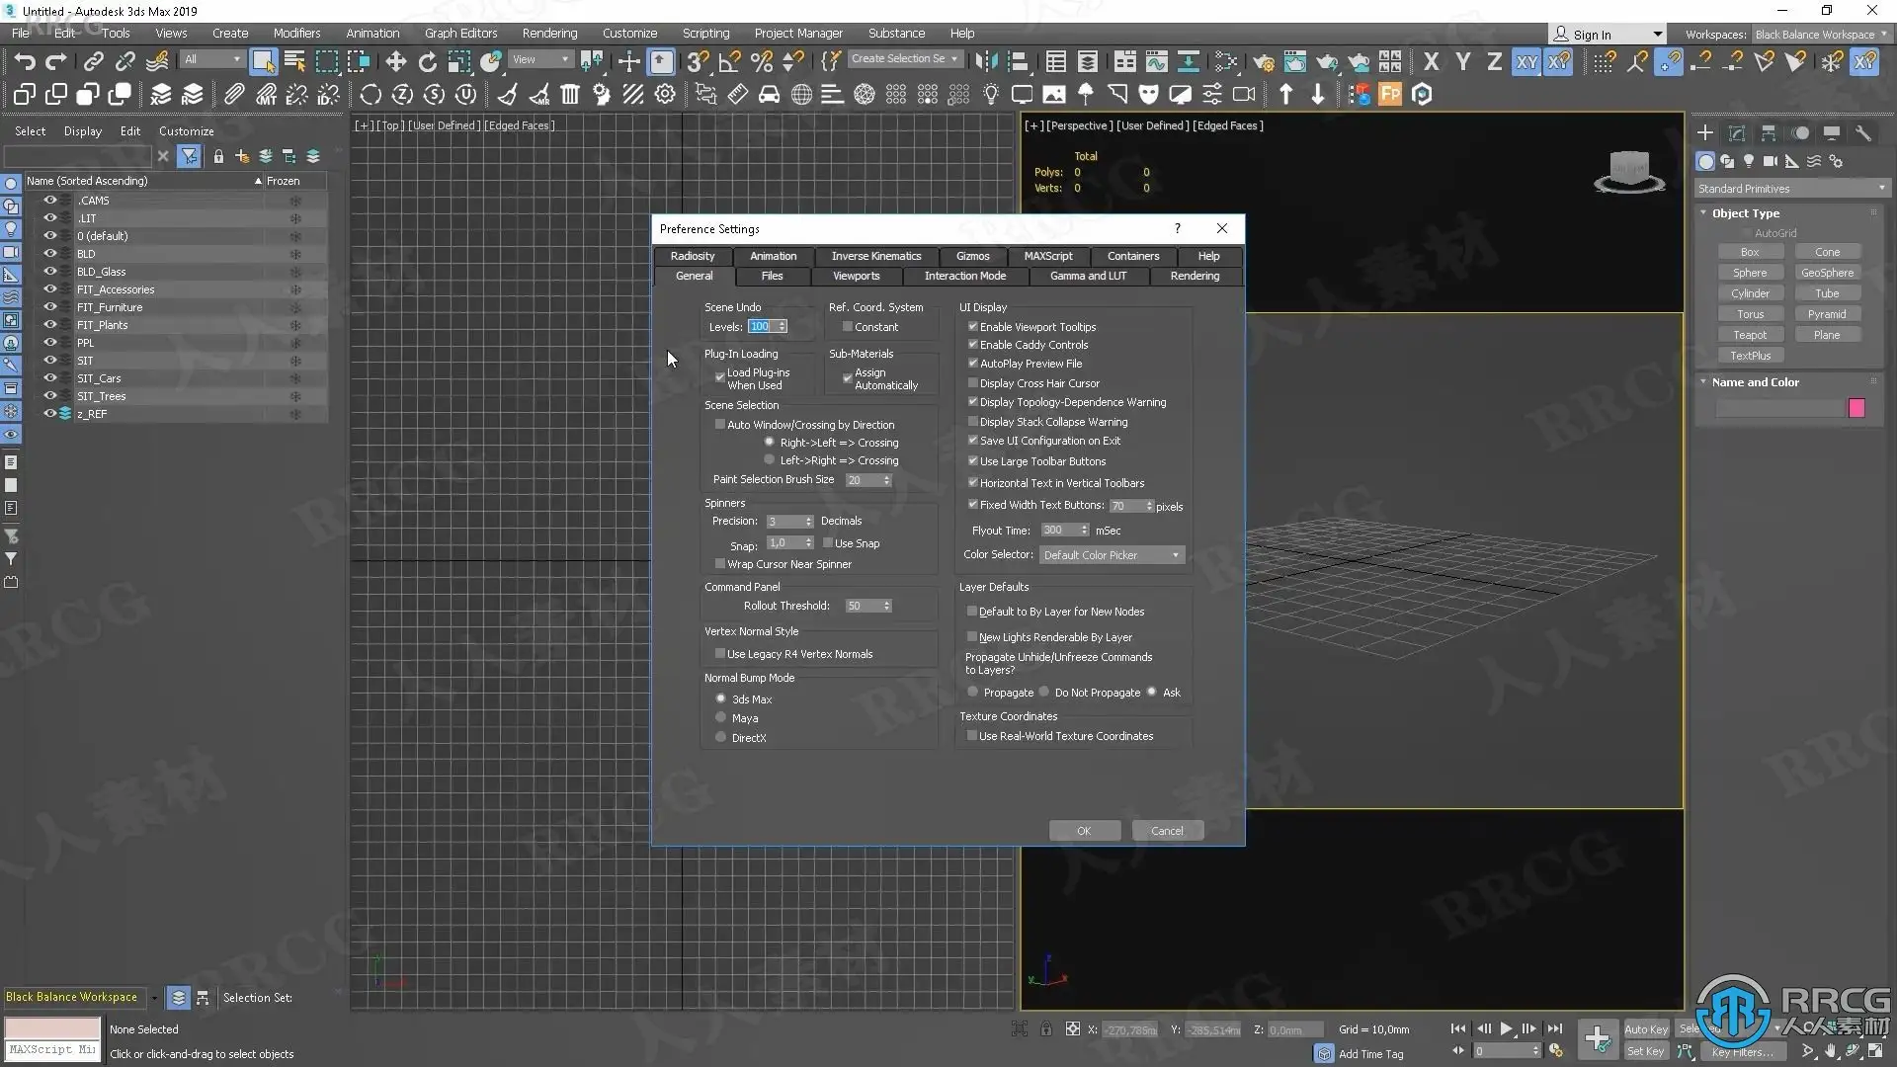The width and height of the screenshot is (1897, 1067).
Task: Expand the Standard Primitives dropdown
Action: (x=1790, y=189)
